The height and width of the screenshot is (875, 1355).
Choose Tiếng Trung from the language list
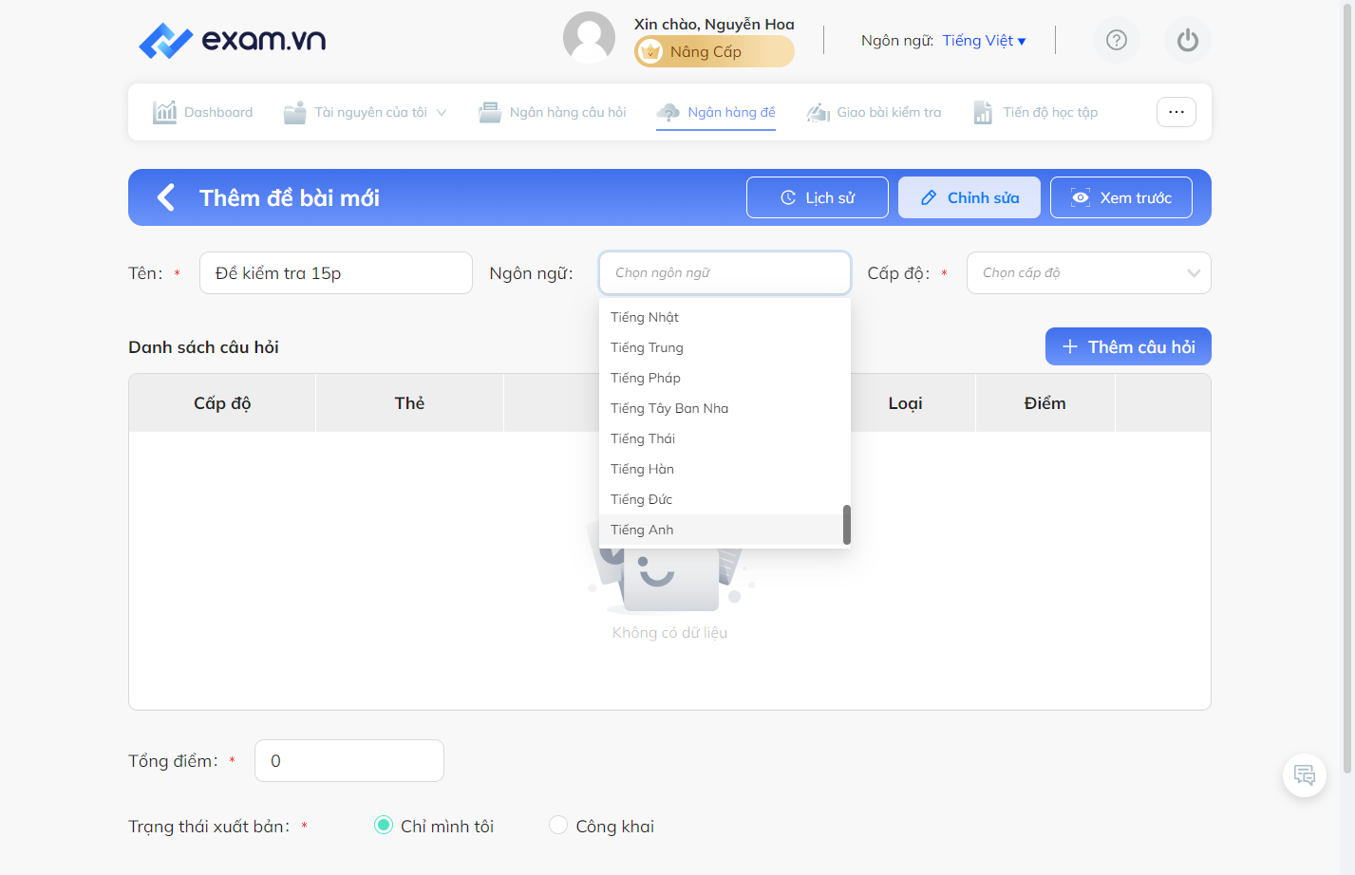725,347
